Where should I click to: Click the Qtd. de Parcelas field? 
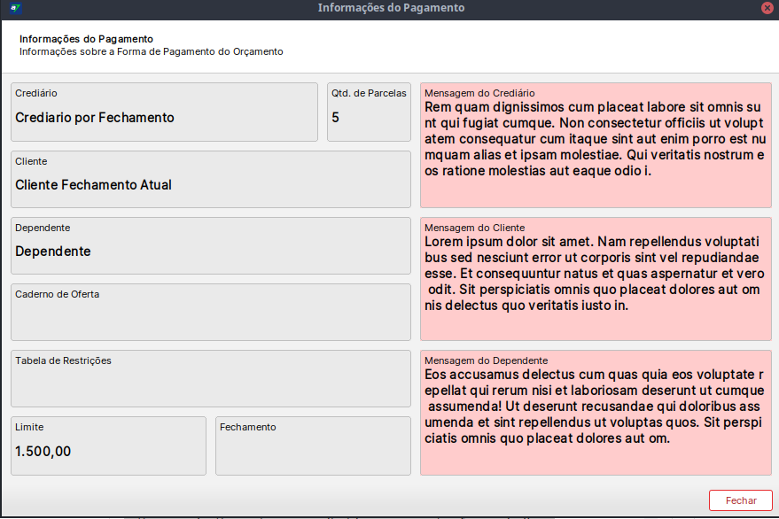[370, 112]
